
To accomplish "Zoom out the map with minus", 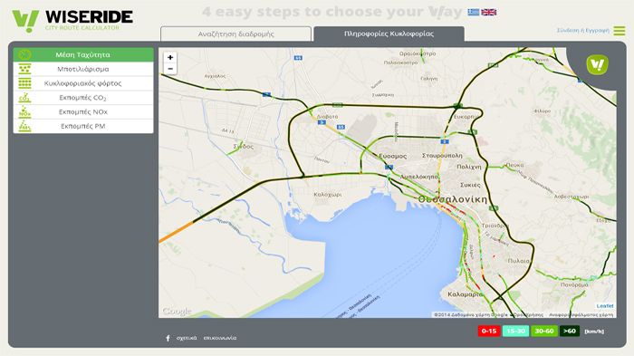I will tap(170, 69).
